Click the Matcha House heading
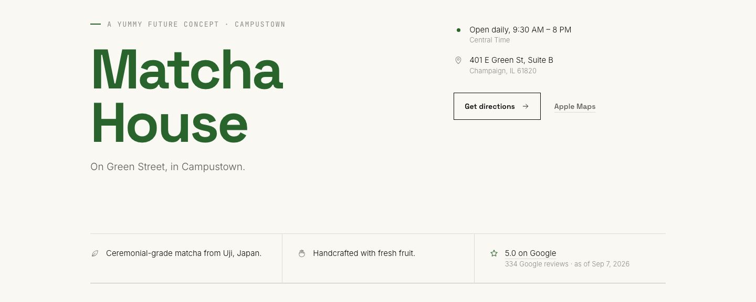The width and height of the screenshot is (756, 302). (187, 96)
